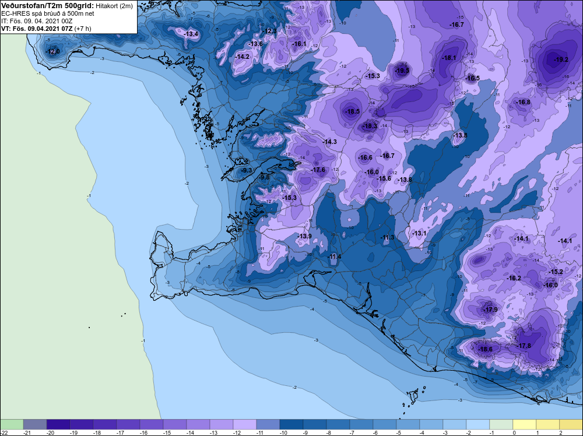This screenshot has height=436, width=583.
Task: Click the -14.3 temperature label
Action: 329,142
